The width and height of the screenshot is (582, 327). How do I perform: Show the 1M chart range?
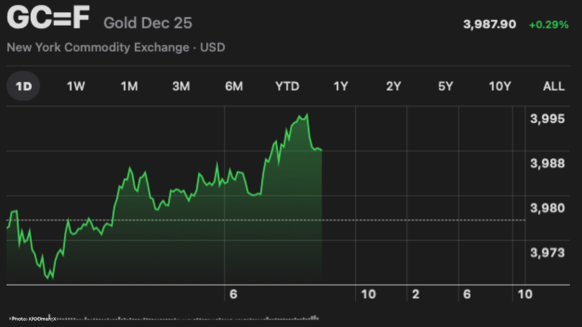(129, 86)
